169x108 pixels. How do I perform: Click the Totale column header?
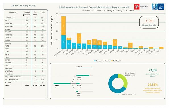click(x=43, y=12)
